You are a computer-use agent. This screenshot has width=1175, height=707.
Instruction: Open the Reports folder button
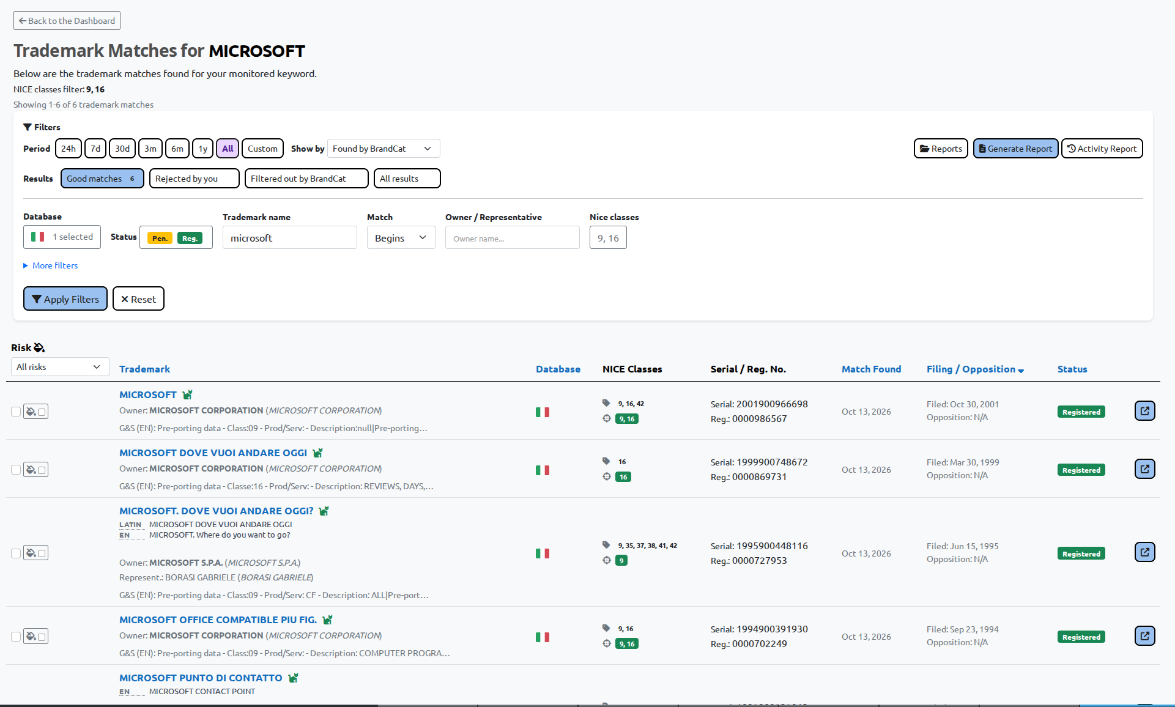click(x=941, y=149)
